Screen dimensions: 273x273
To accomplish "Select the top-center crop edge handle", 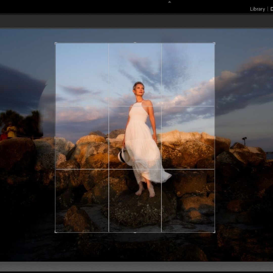I will coord(135,43).
